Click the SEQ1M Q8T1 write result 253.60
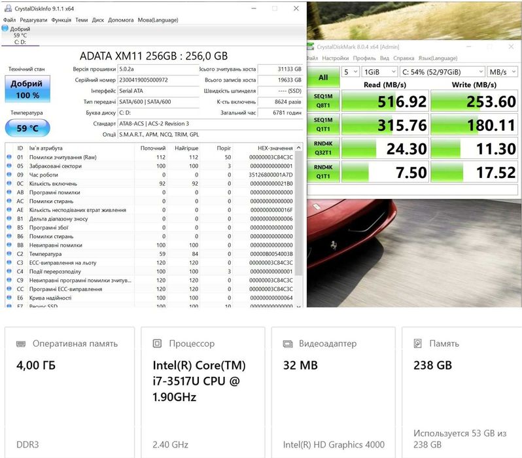The image size is (522, 458). click(474, 101)
